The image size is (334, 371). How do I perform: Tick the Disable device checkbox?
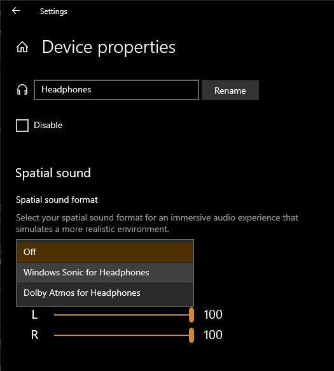point(22,126)
